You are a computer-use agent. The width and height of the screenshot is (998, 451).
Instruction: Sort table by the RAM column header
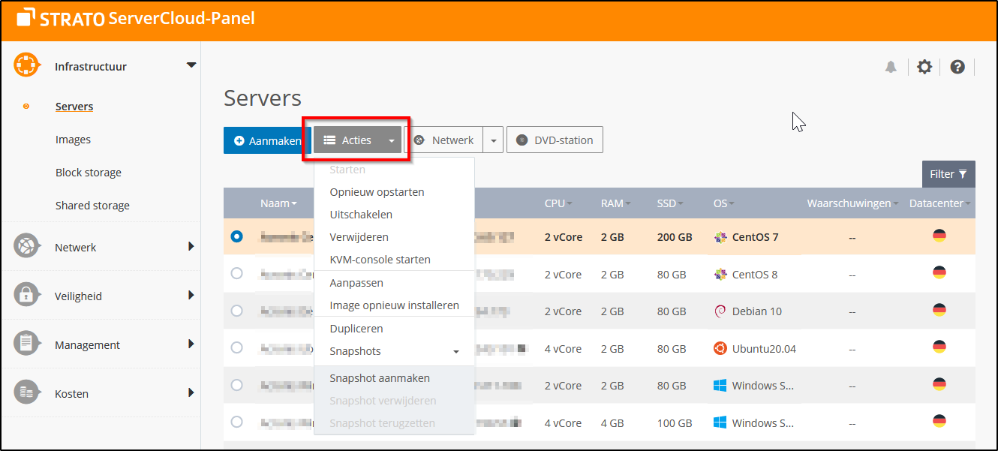click(612, 204)
